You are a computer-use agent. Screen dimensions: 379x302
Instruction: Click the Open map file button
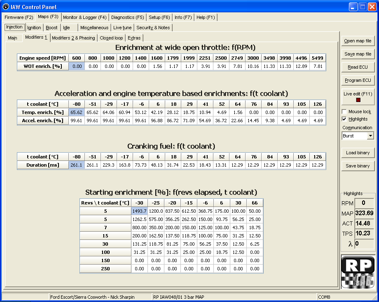358,41
